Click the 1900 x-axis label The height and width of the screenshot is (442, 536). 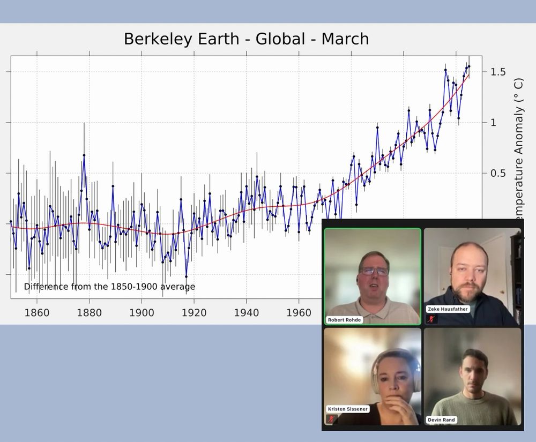pyautogui.click(x=142, y=312)
